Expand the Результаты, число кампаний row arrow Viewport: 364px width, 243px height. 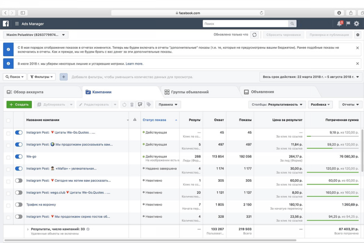click(28, 229)
